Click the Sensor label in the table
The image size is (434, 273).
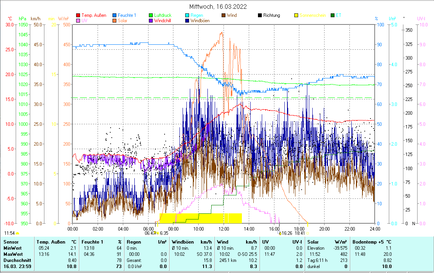click(x=11, y=242)
